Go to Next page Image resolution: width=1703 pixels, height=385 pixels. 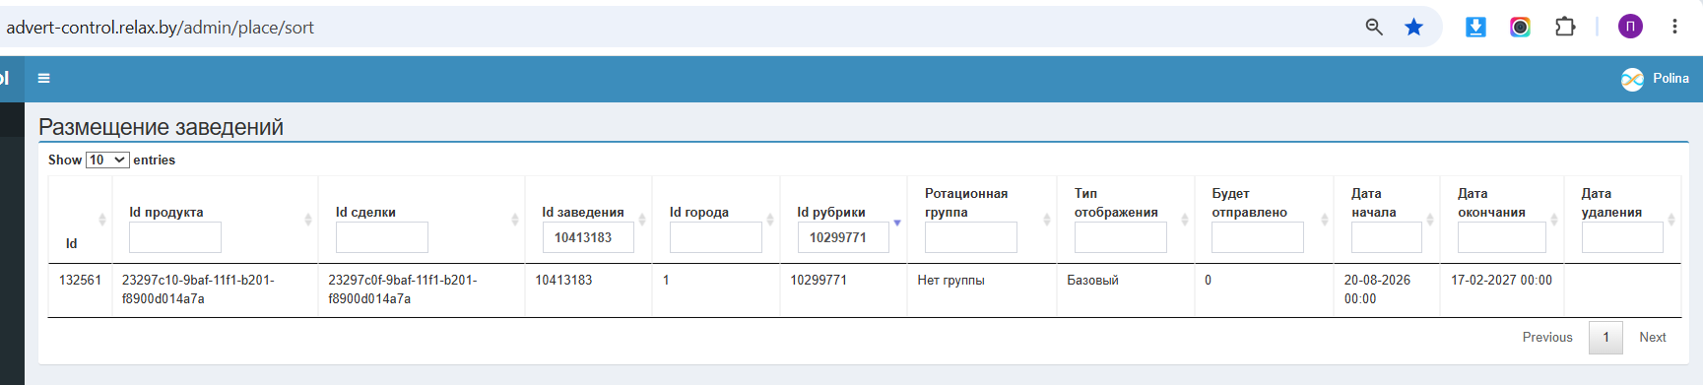click(x=1653, y=337)
